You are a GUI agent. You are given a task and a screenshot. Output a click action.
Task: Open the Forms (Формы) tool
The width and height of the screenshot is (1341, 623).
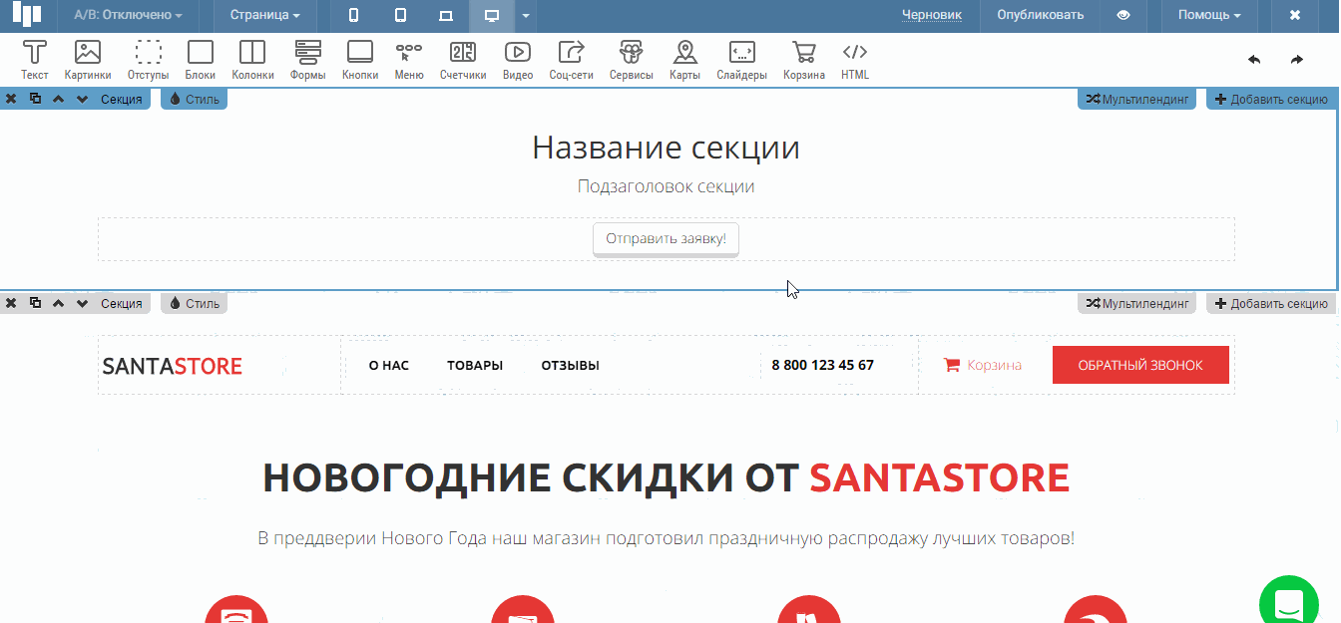pyautogui.click(x=308, y=60)
